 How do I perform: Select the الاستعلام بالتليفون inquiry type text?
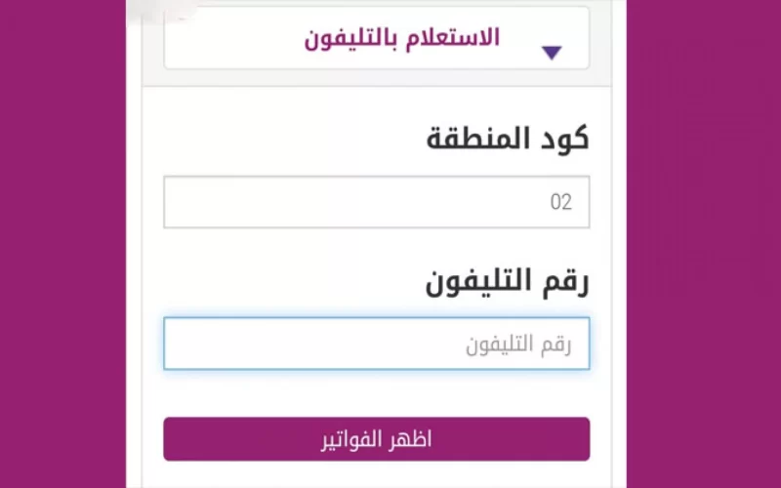tap(402, 38)
